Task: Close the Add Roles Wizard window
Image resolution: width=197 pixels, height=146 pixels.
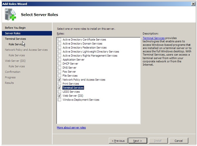Action: 193,4
